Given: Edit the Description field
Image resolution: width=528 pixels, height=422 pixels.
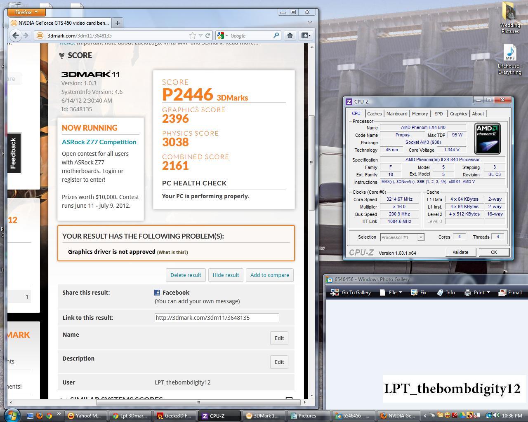Looking at the screenshot, I should 279,362.
